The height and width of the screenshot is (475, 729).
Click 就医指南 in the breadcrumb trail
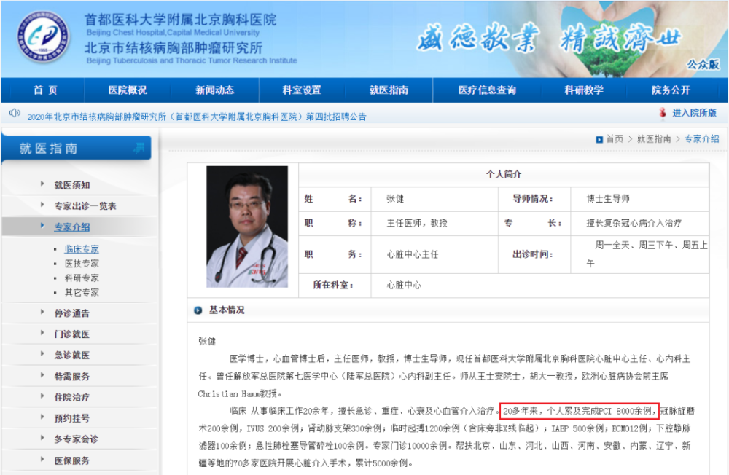pos(655,138)
